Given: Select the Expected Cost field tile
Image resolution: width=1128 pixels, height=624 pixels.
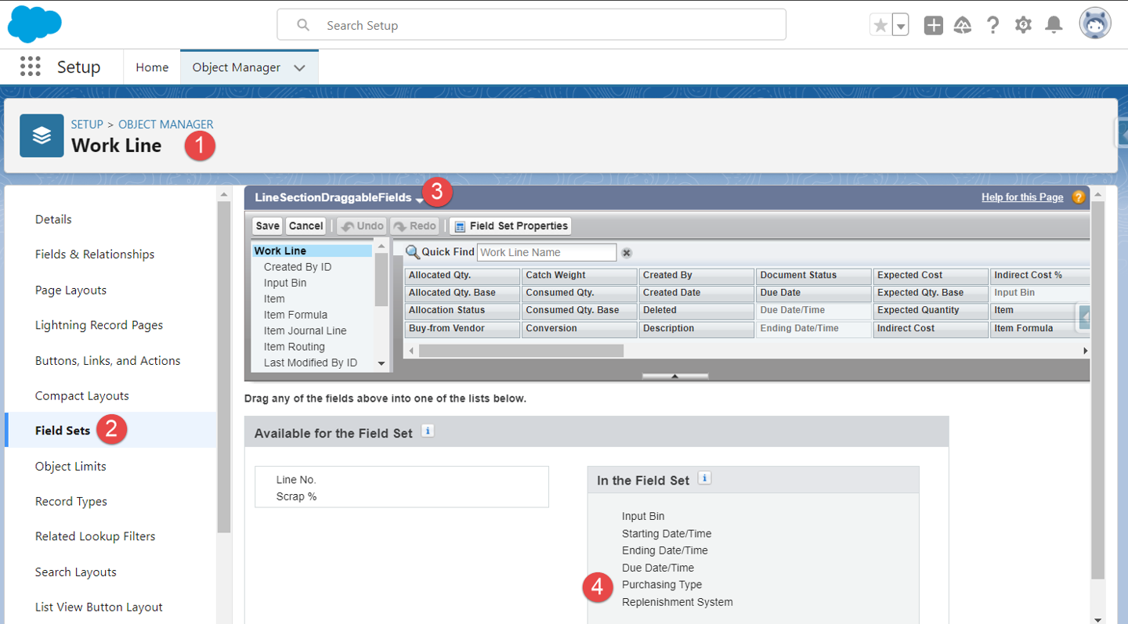Looking at the screenshot, I should (931, 276).
